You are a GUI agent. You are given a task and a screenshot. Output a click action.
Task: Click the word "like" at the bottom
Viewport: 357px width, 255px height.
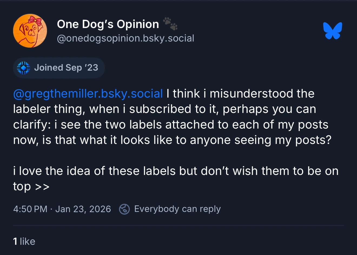coord(28,242)
